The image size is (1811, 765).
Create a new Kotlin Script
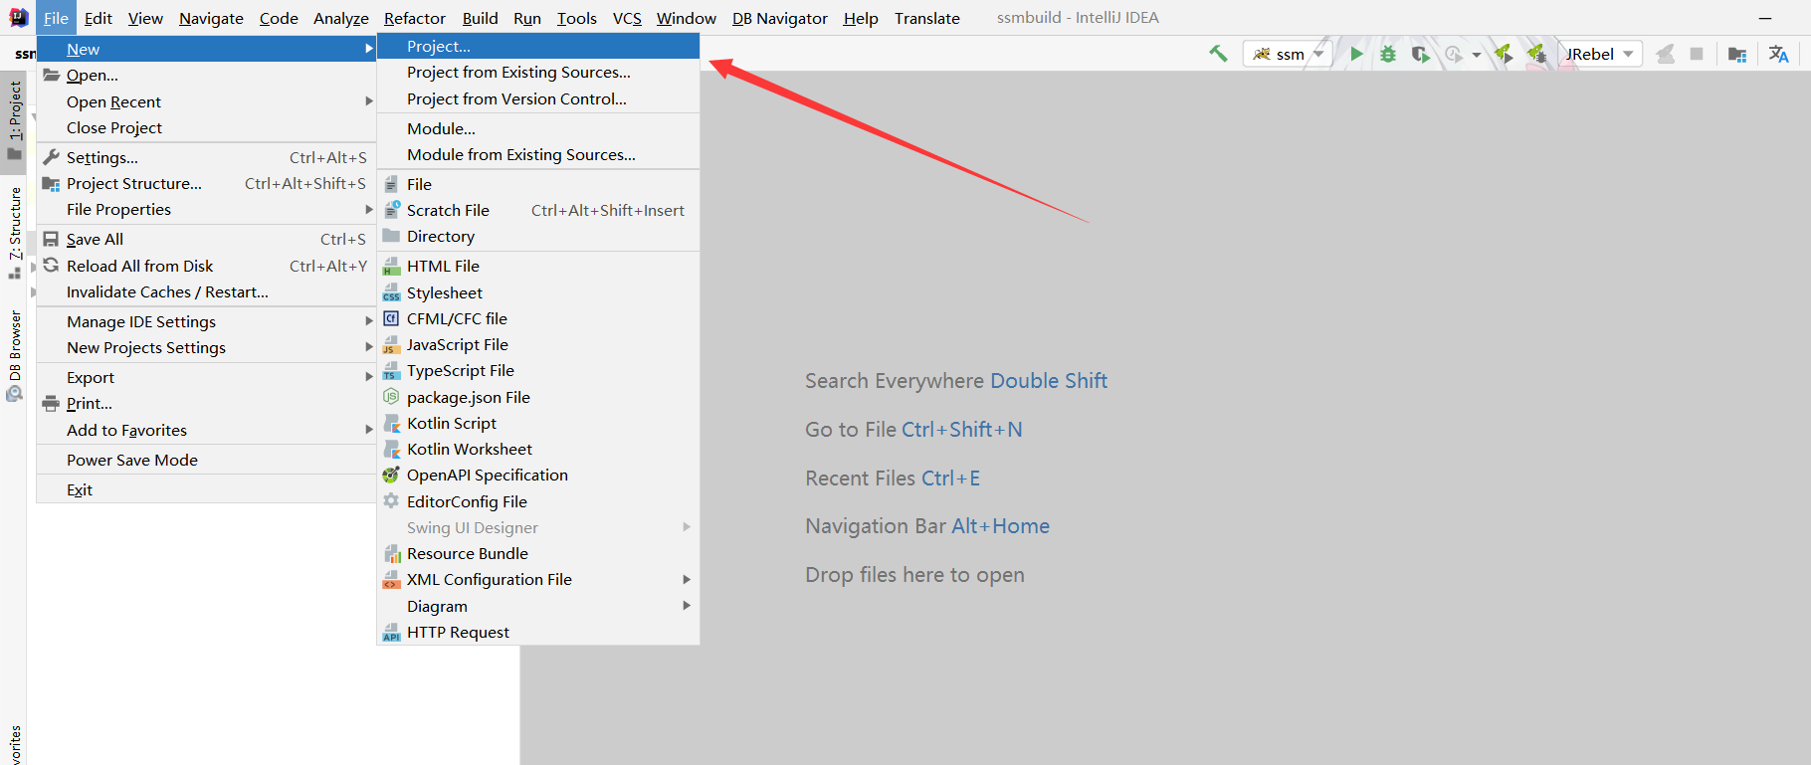pyautogui.click(x=538, y=423)
